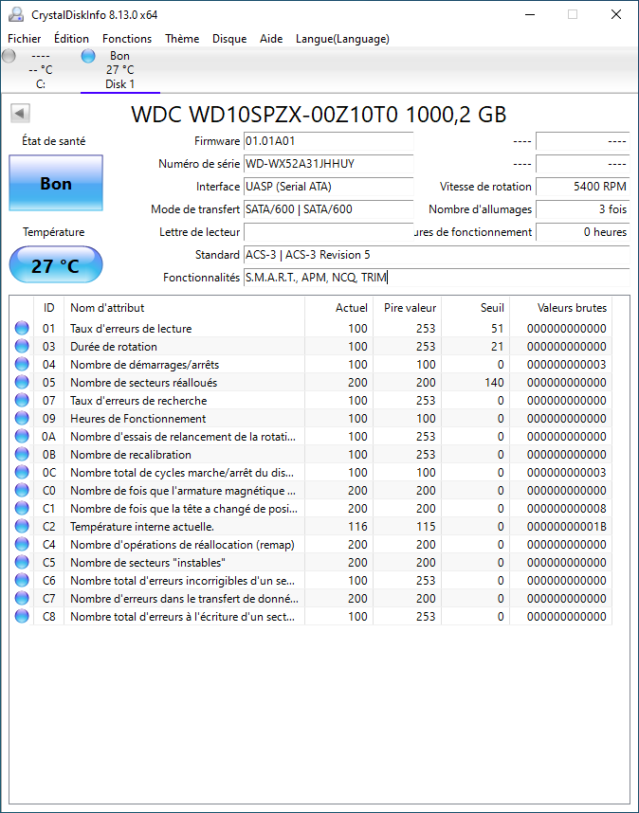Click the status orb for attribute 04
639x813 pixels.
coord(22,365)
